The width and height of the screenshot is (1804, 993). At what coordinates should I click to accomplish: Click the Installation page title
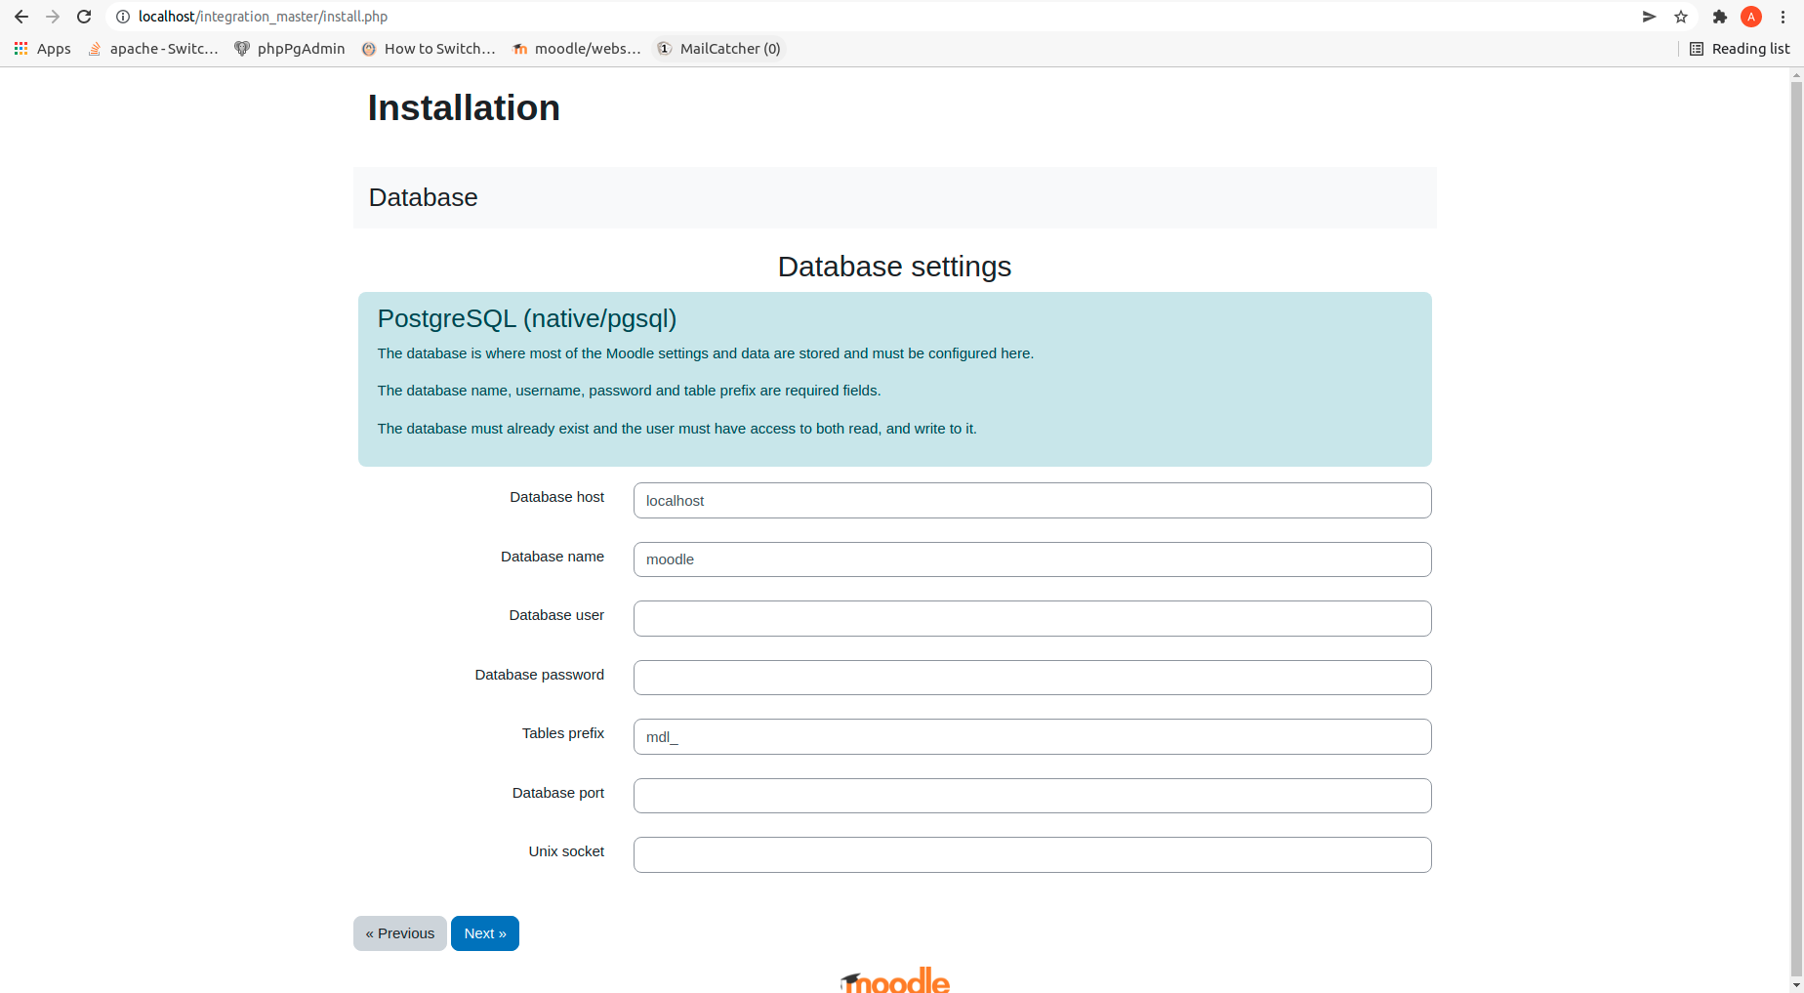pos(464,108)
